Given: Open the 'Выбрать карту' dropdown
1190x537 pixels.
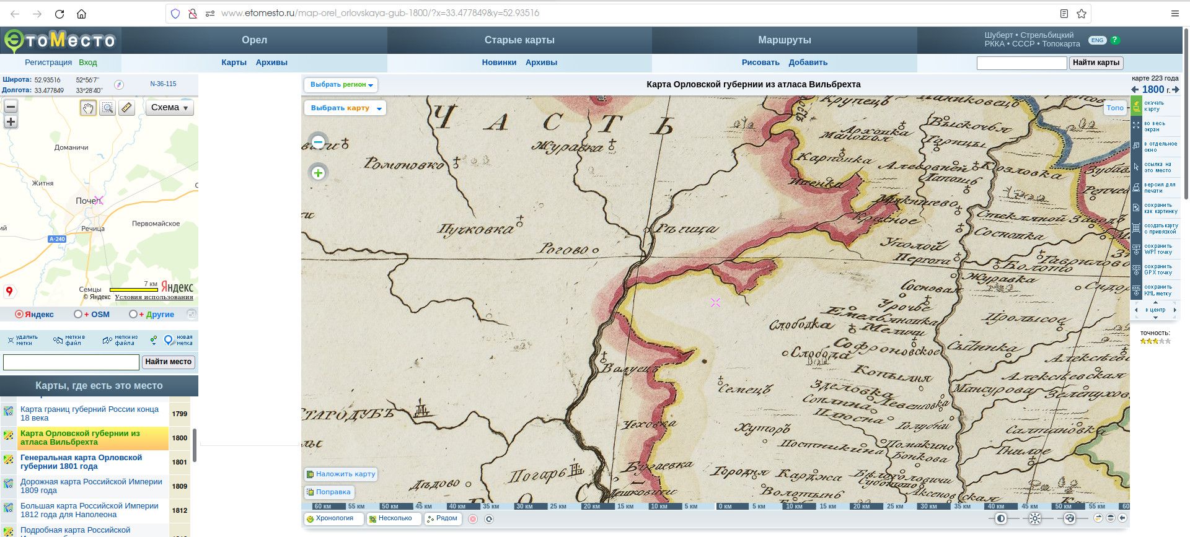Looking at the screenshot, I should point(345,108).
